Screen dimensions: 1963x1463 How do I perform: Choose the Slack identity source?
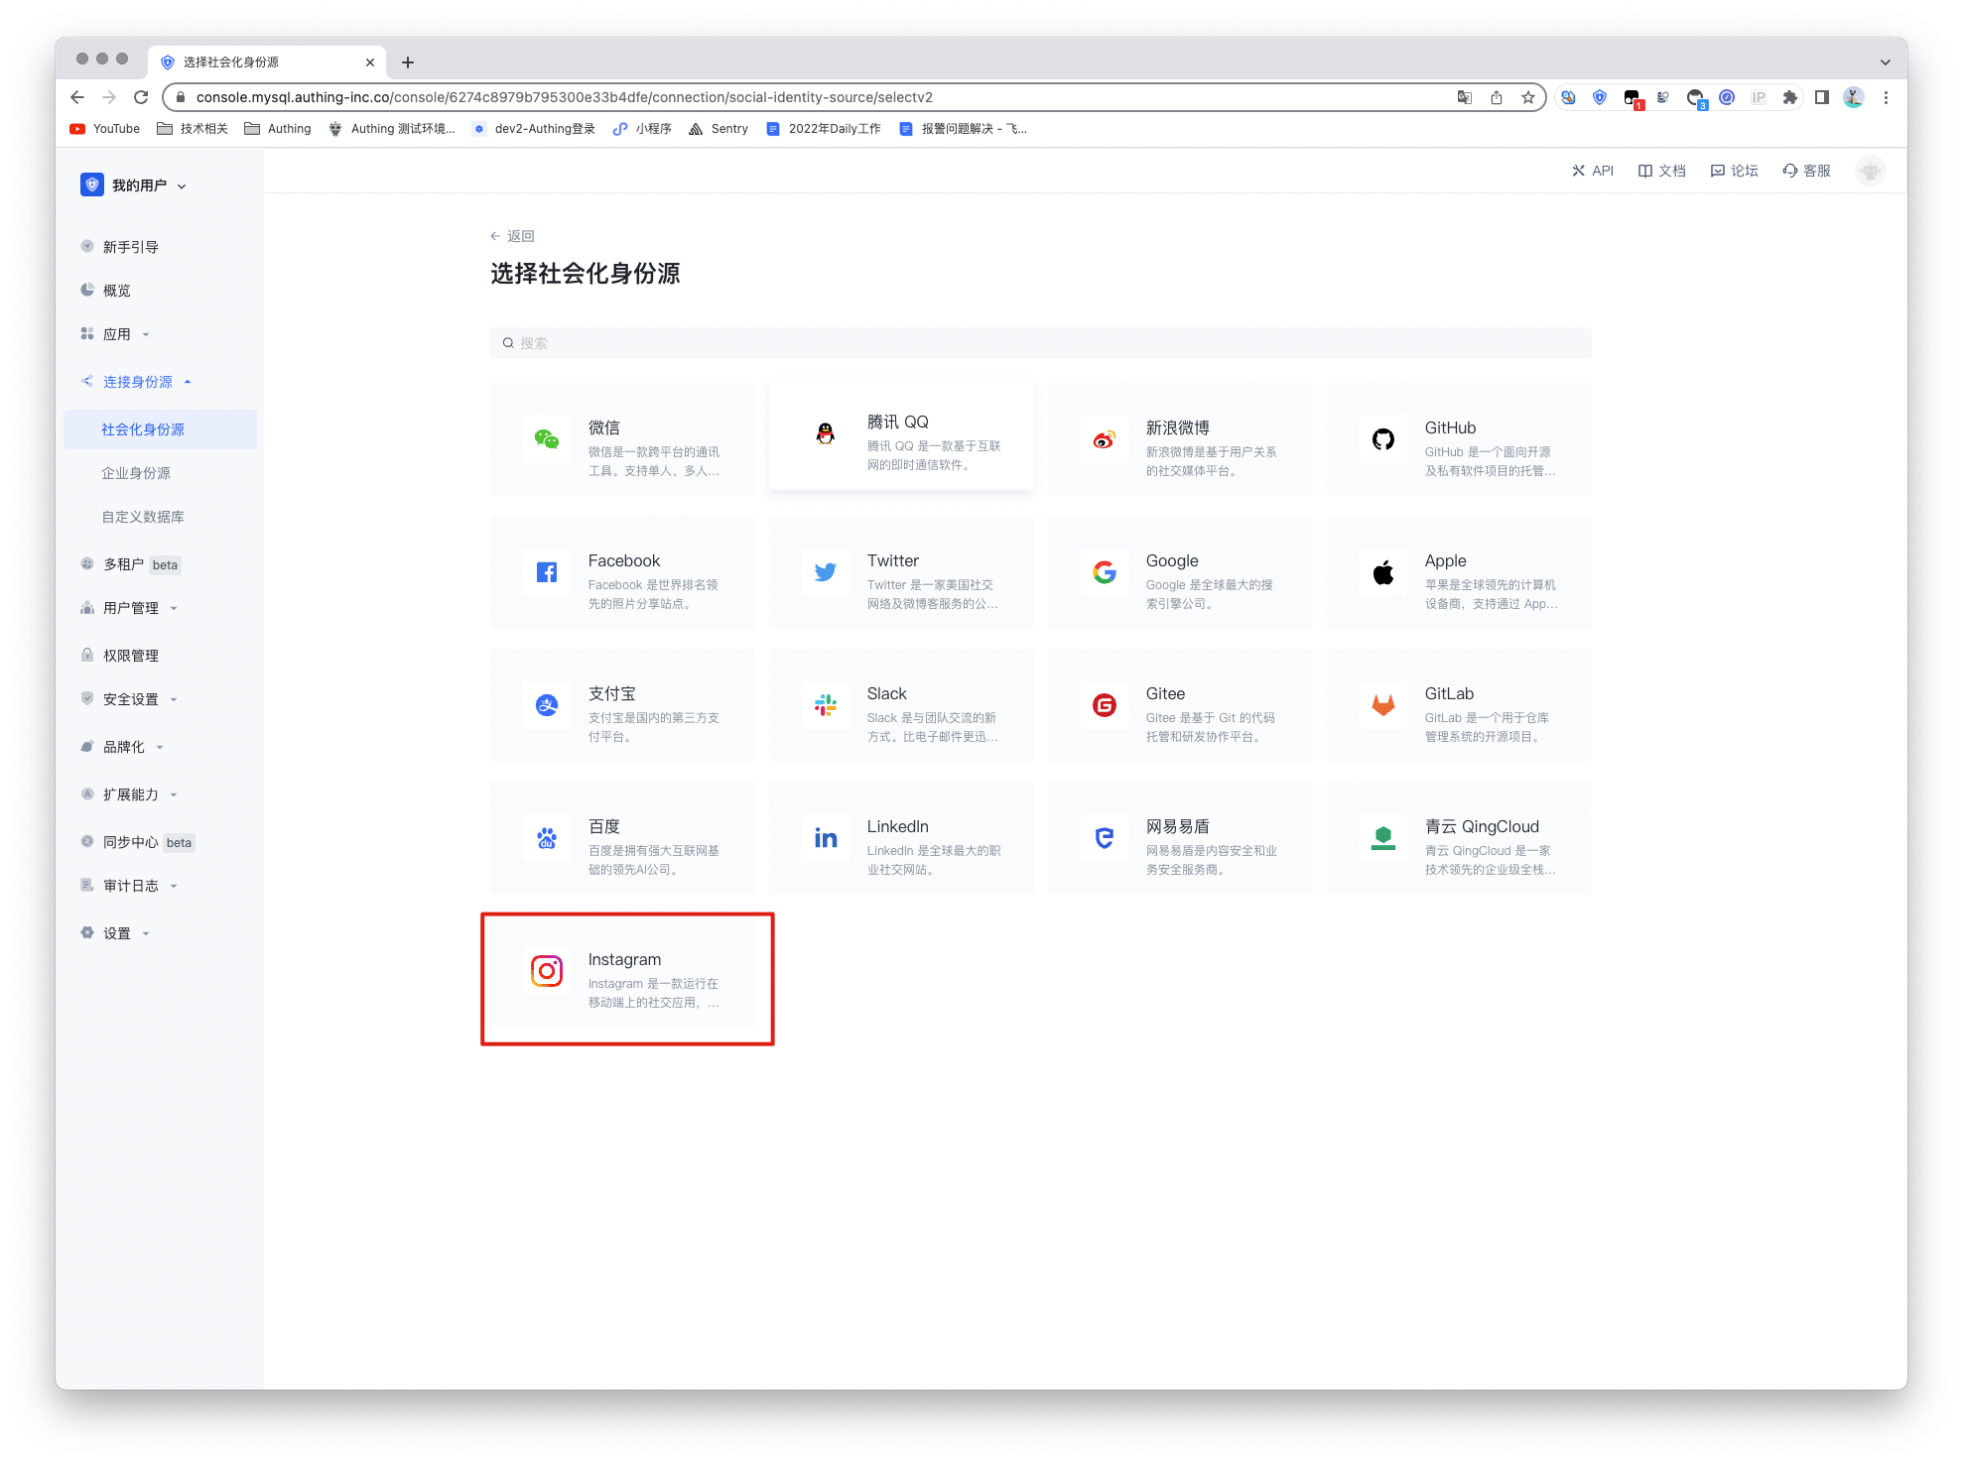point(900,705)
